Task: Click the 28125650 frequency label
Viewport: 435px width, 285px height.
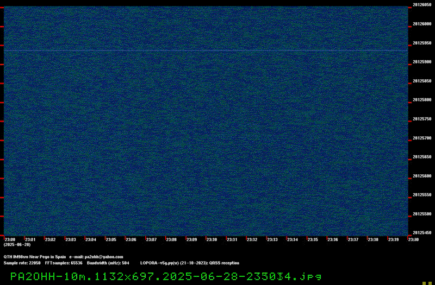Action: pyautogui.click(x=422, y=157)
